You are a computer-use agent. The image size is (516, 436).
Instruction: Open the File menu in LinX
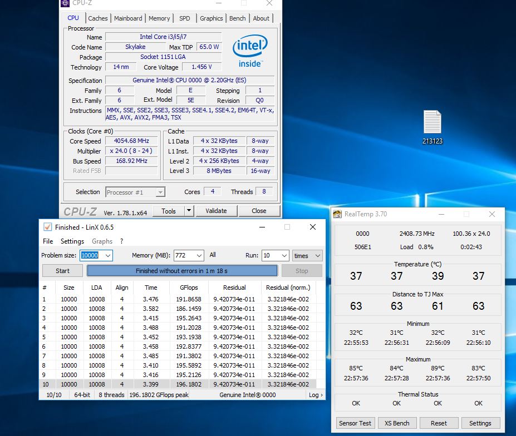pyautogui.click(x=48, y=241)
